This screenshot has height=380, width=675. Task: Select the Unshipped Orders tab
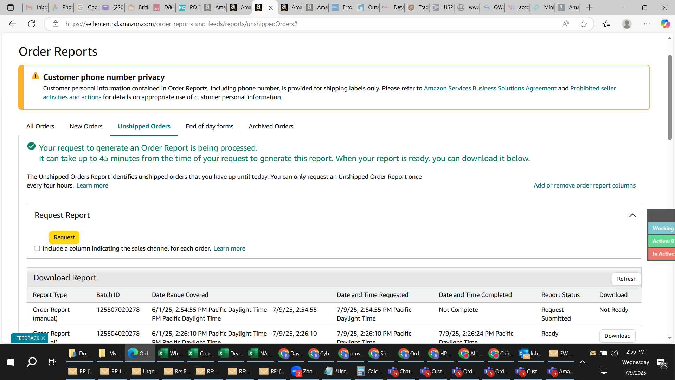click(144, 126)
